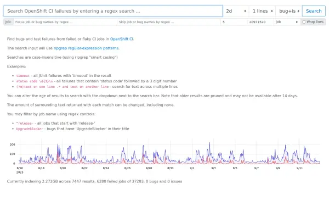The height and width of the screenshot is (206, 329).
Task: Click the Search button
Action: (x=314, y=11)
